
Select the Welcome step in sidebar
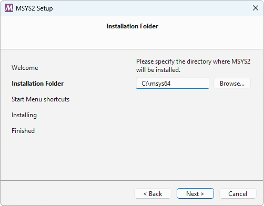click(x=25, y=68)
